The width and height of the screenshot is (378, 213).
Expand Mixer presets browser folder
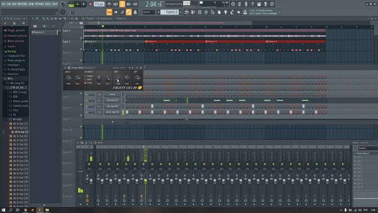(15, 41)
